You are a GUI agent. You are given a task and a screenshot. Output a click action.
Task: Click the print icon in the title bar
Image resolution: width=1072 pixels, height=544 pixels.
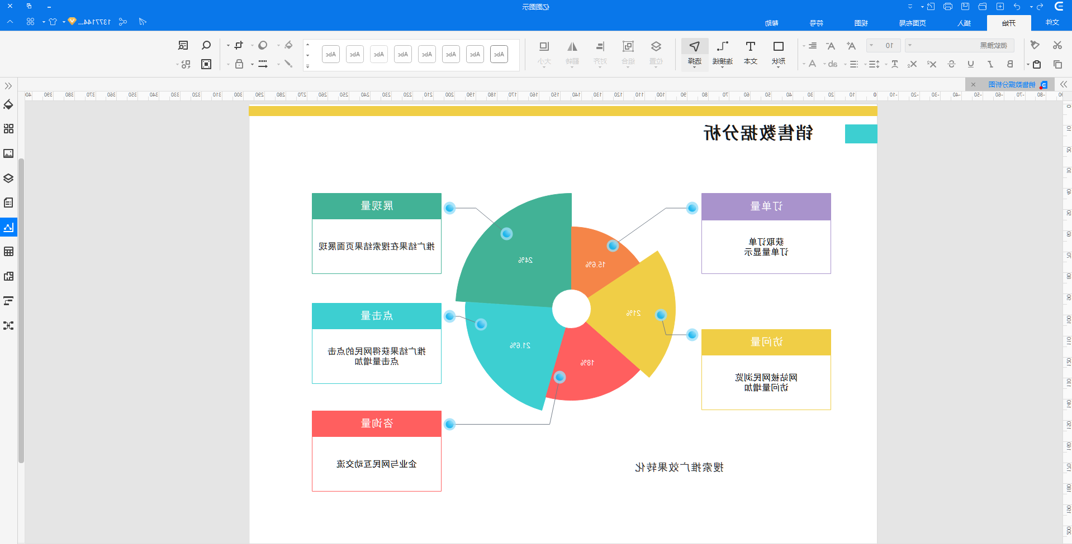click(x=948, y=7)
